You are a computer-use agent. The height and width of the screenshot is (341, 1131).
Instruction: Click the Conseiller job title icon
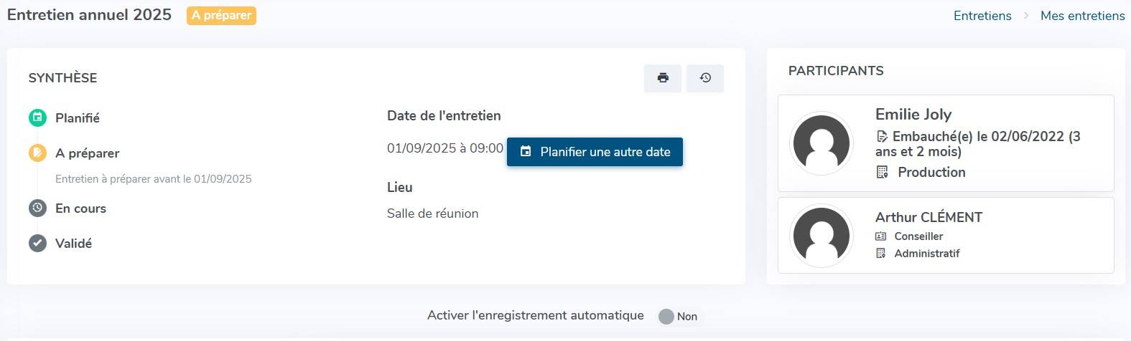tap(881, 236)
